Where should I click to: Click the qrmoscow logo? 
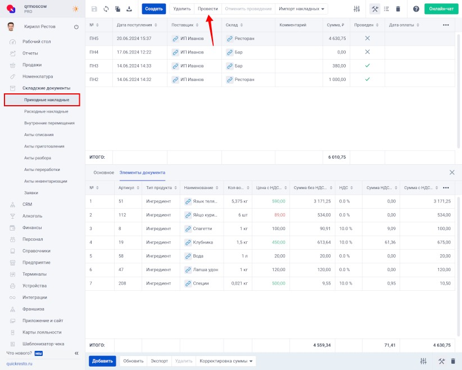11,9
